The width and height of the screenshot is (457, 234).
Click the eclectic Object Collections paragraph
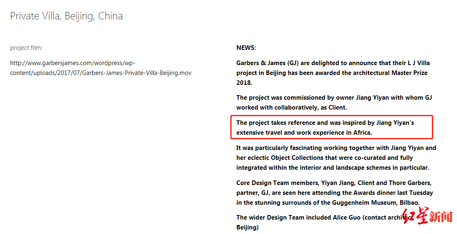pos(336,158)
